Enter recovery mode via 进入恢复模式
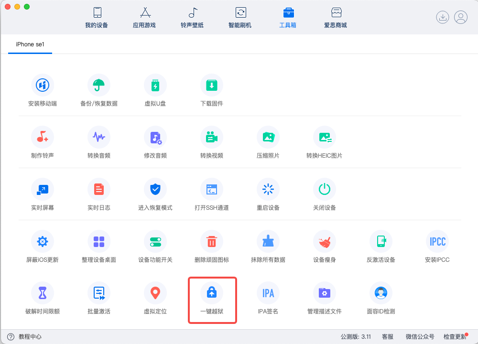Image resolution: width=478 pixels, height=344 pixels. click(x=155, y=194)
